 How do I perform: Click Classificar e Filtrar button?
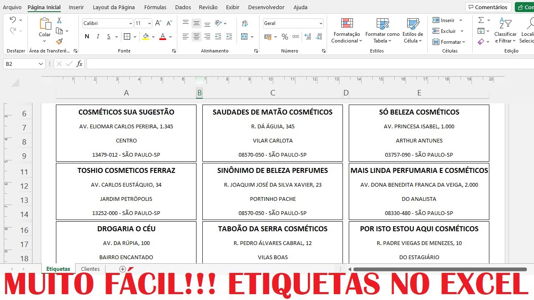click(x=505, y=31)
